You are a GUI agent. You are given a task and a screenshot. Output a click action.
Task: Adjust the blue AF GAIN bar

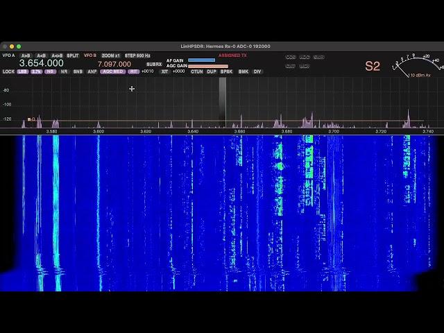[202, 60]
